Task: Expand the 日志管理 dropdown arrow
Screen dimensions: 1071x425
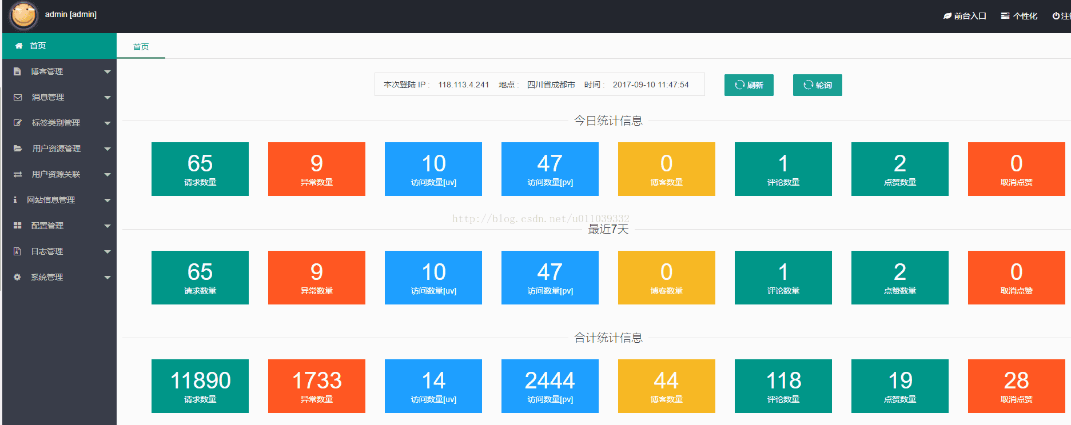Action: point(107,252)
